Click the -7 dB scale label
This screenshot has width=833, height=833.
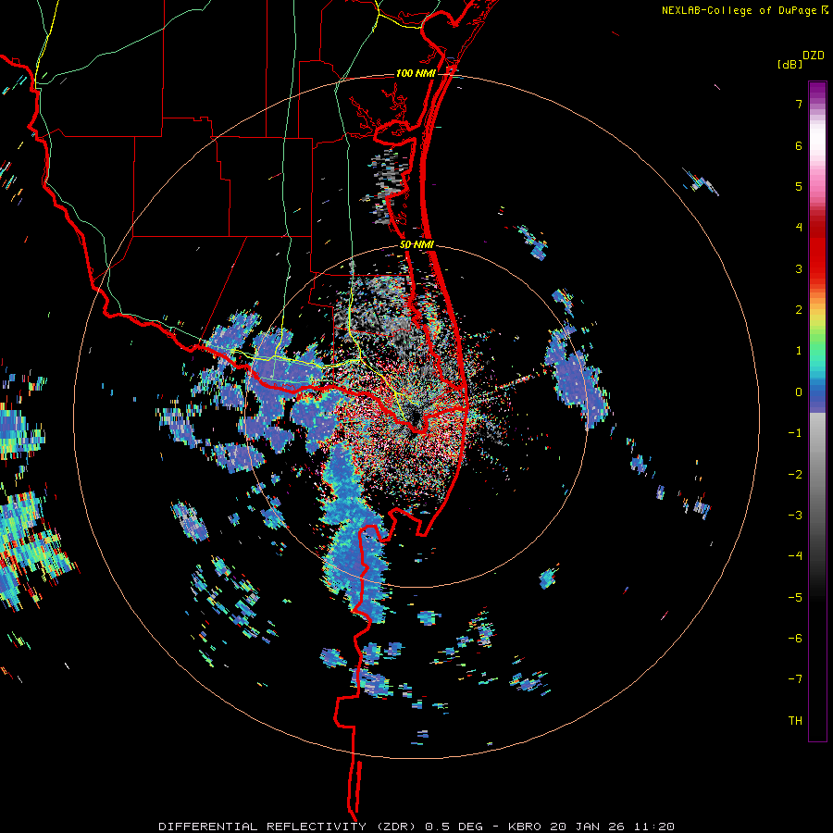[x=795, y=679]
